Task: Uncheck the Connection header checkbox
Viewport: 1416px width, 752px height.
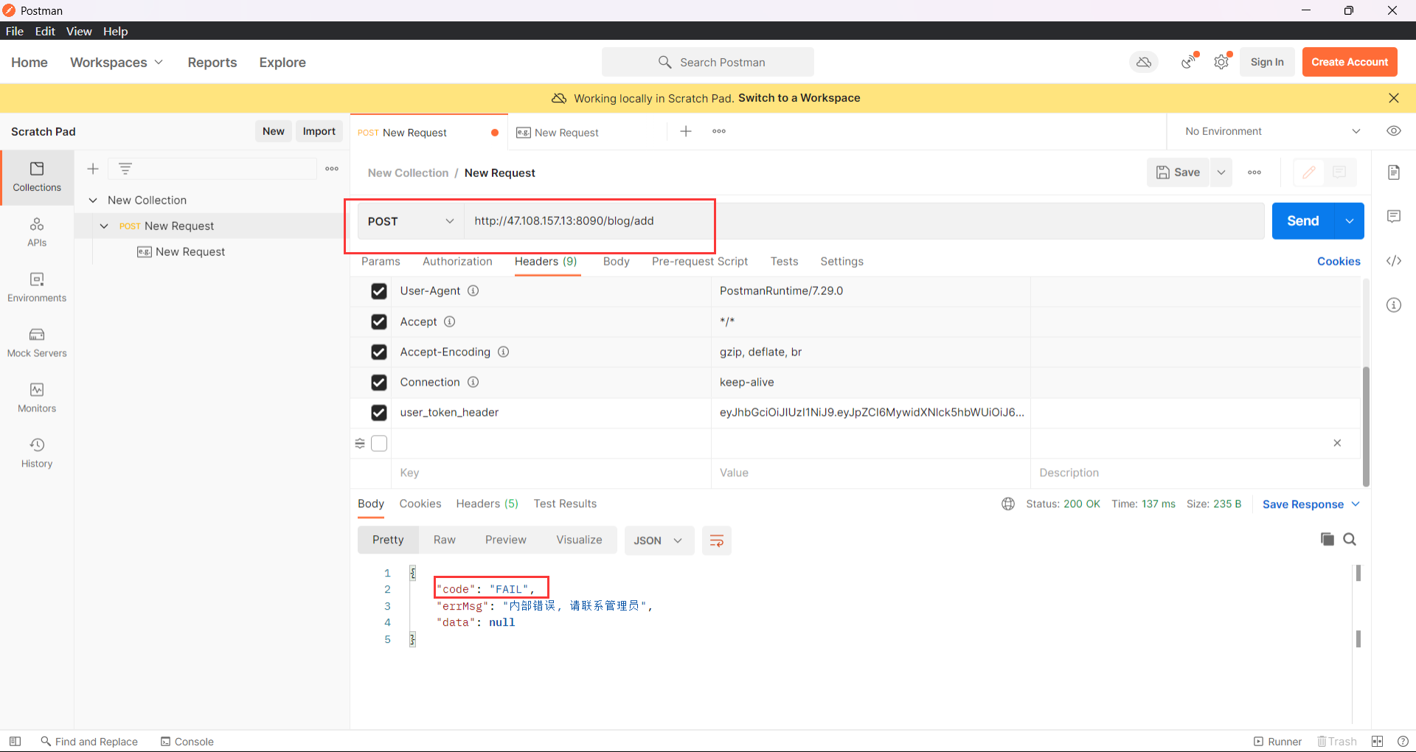Action: [x=379, y=383]
